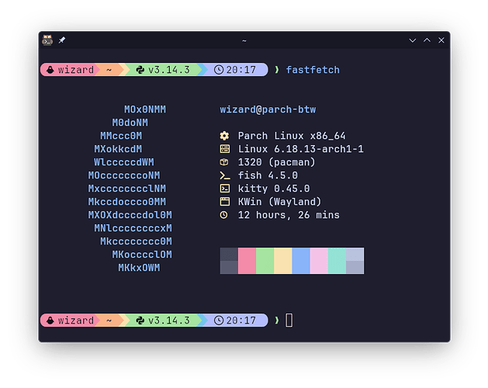Minimize the window with the down chevron
This screenshot has width=488, height=388.
pyautogui.click(x=413, y=40)
